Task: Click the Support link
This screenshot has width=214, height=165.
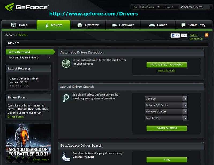Action: point(169,7)
